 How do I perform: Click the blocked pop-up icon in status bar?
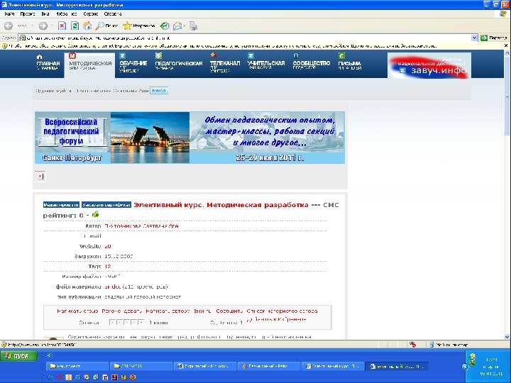tap(412, 344)
